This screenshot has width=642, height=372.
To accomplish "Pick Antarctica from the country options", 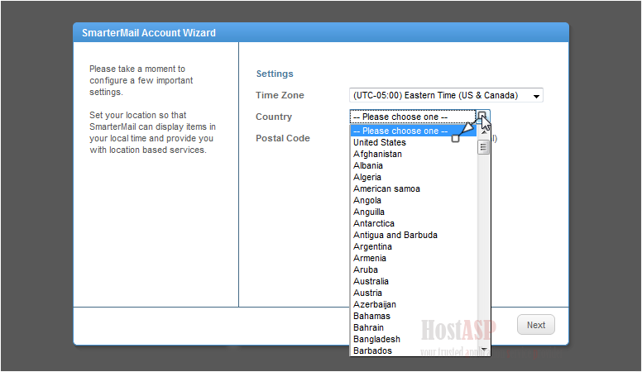I will (x=374, y=223).
